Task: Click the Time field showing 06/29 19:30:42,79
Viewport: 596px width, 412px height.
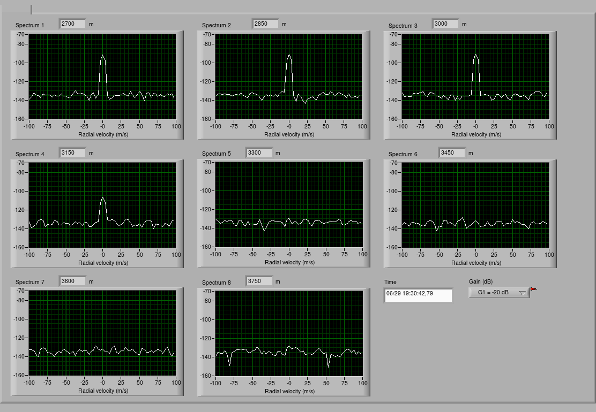Action: pyautogui.click(x=419, y=295)
